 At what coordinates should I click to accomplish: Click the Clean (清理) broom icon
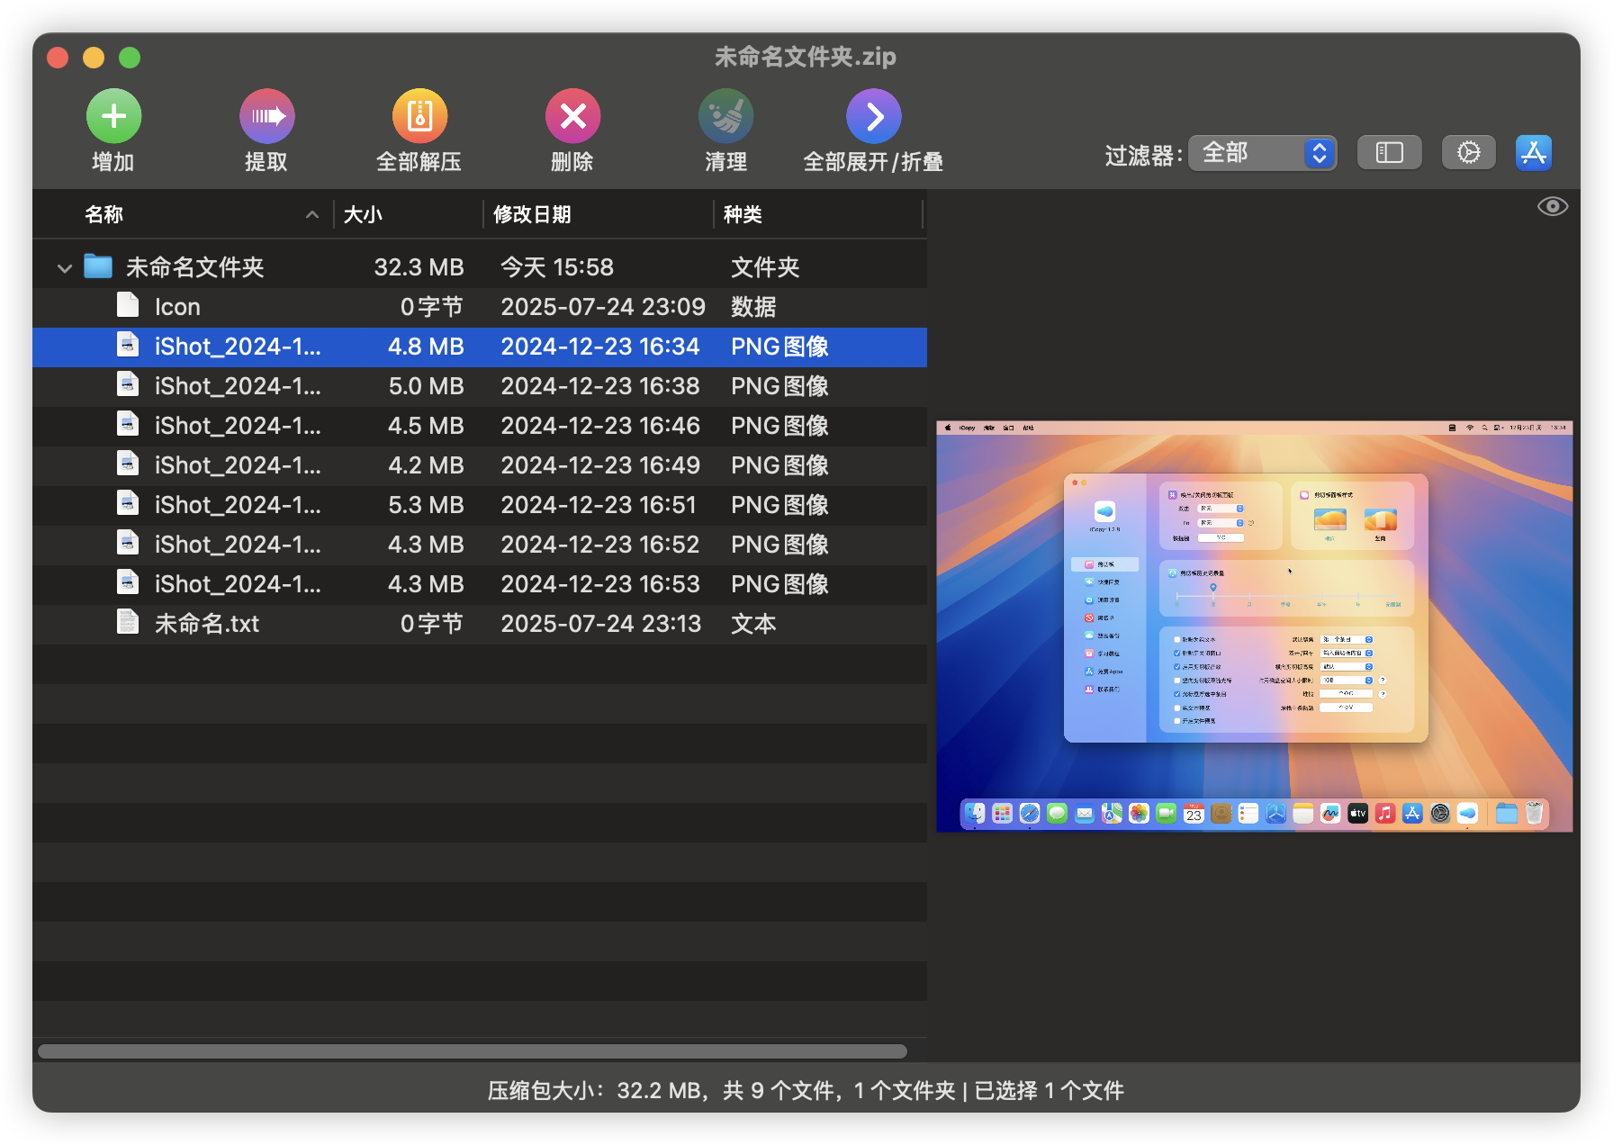click(725, 117)
